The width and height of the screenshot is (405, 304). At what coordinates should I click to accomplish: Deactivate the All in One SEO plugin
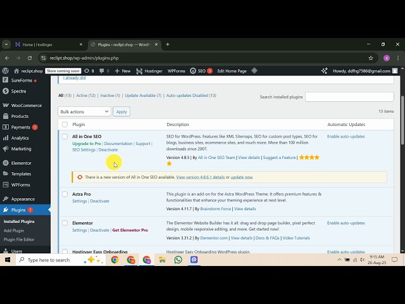(x=108, y=149)
